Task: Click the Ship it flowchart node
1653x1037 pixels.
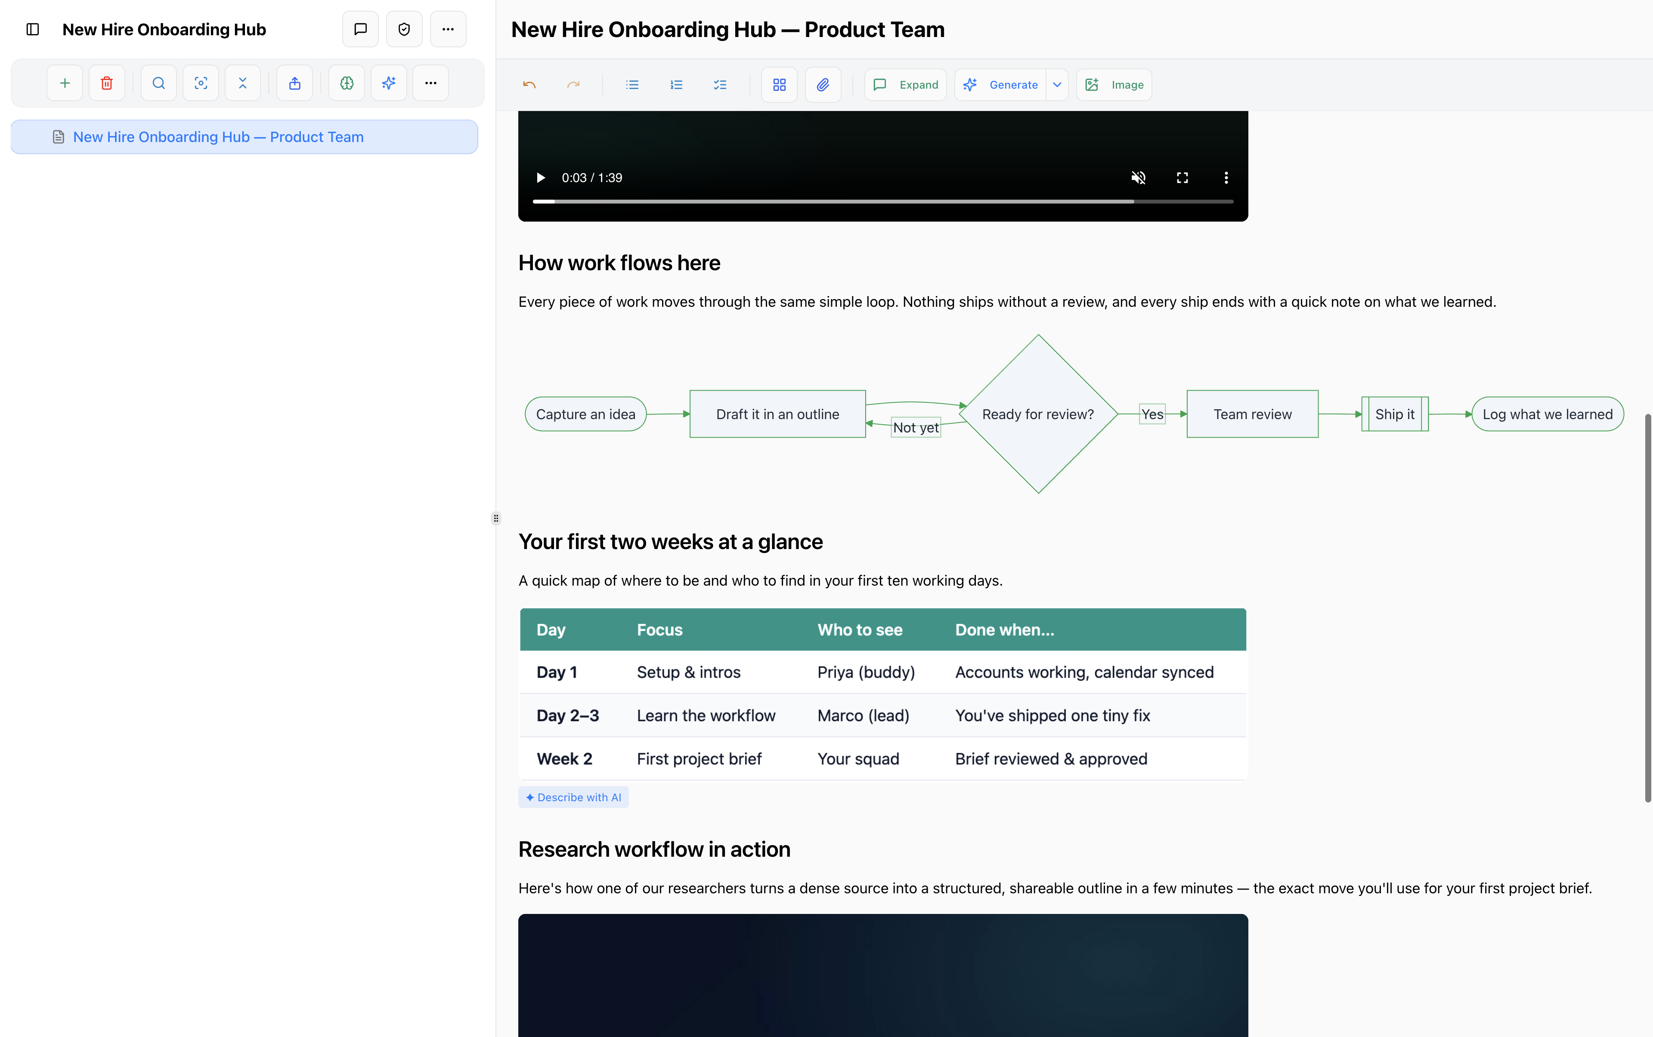Action: pos(1395,414)
